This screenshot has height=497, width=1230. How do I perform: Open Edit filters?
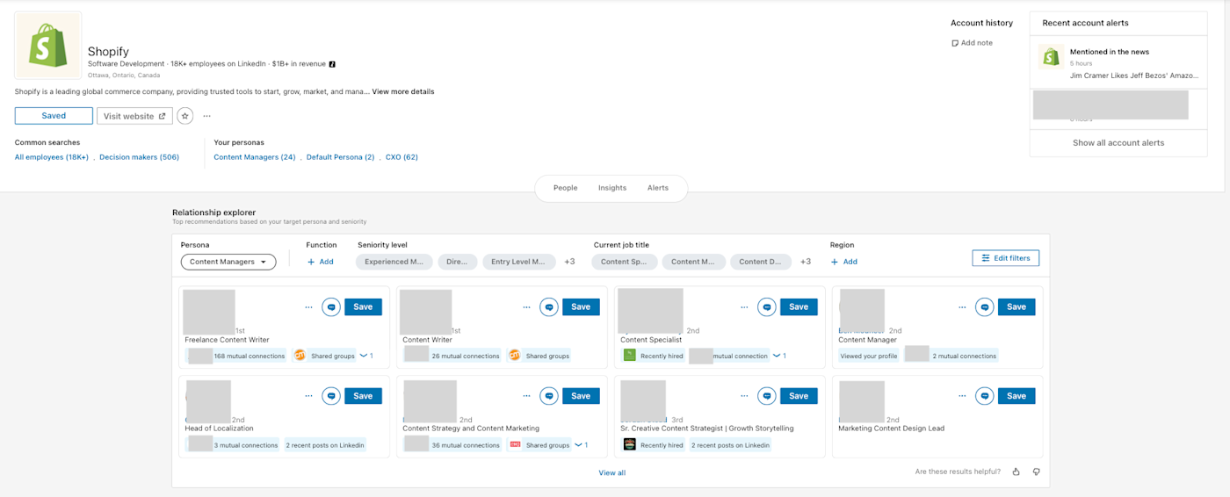coord(1006,258)
